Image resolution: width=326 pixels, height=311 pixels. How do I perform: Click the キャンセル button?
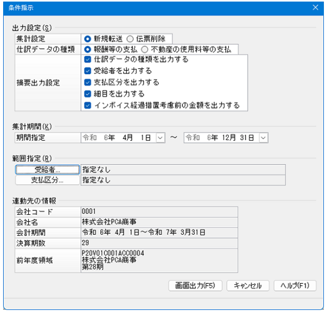coord(248,285)
